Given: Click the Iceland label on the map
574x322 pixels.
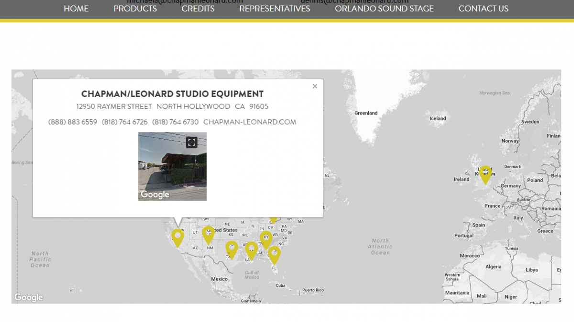Looking at the screenshot, I should (438, 118).
